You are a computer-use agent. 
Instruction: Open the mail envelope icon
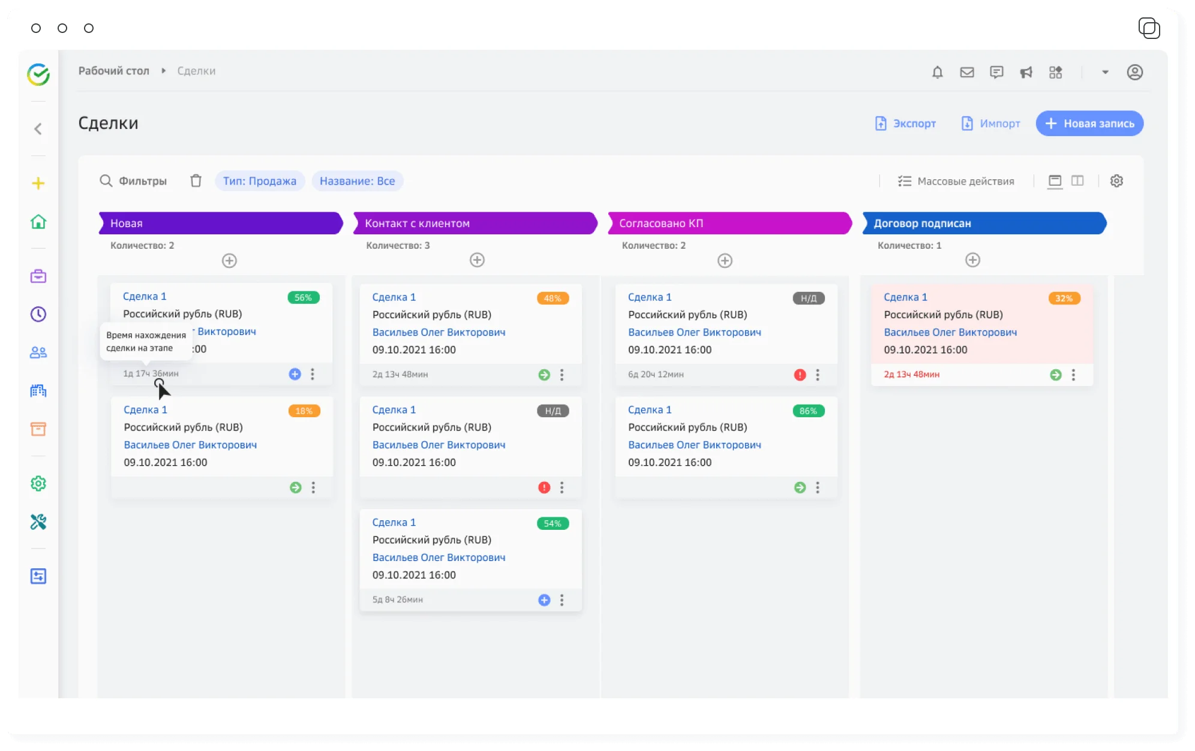click(x=966, y=73)
